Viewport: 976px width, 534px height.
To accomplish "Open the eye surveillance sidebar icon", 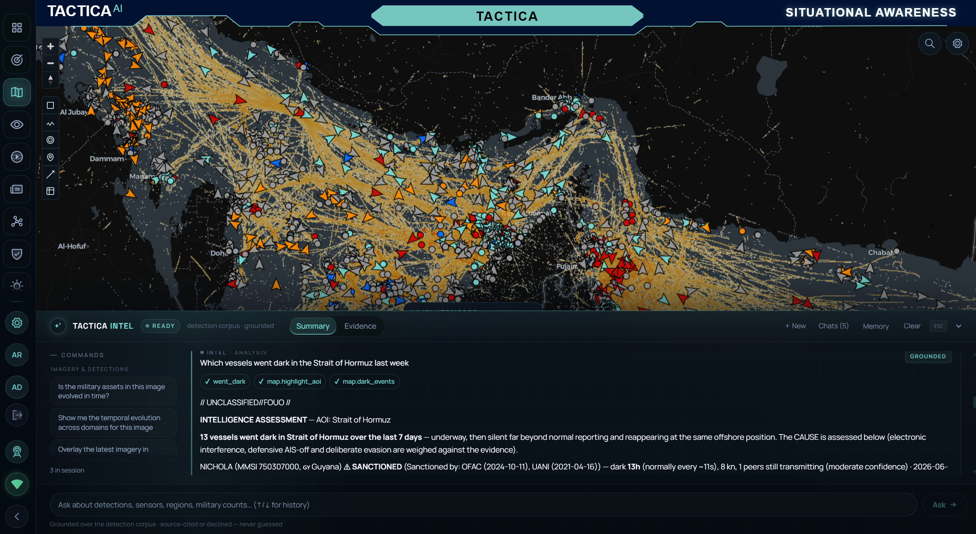I will click(17, 125).
